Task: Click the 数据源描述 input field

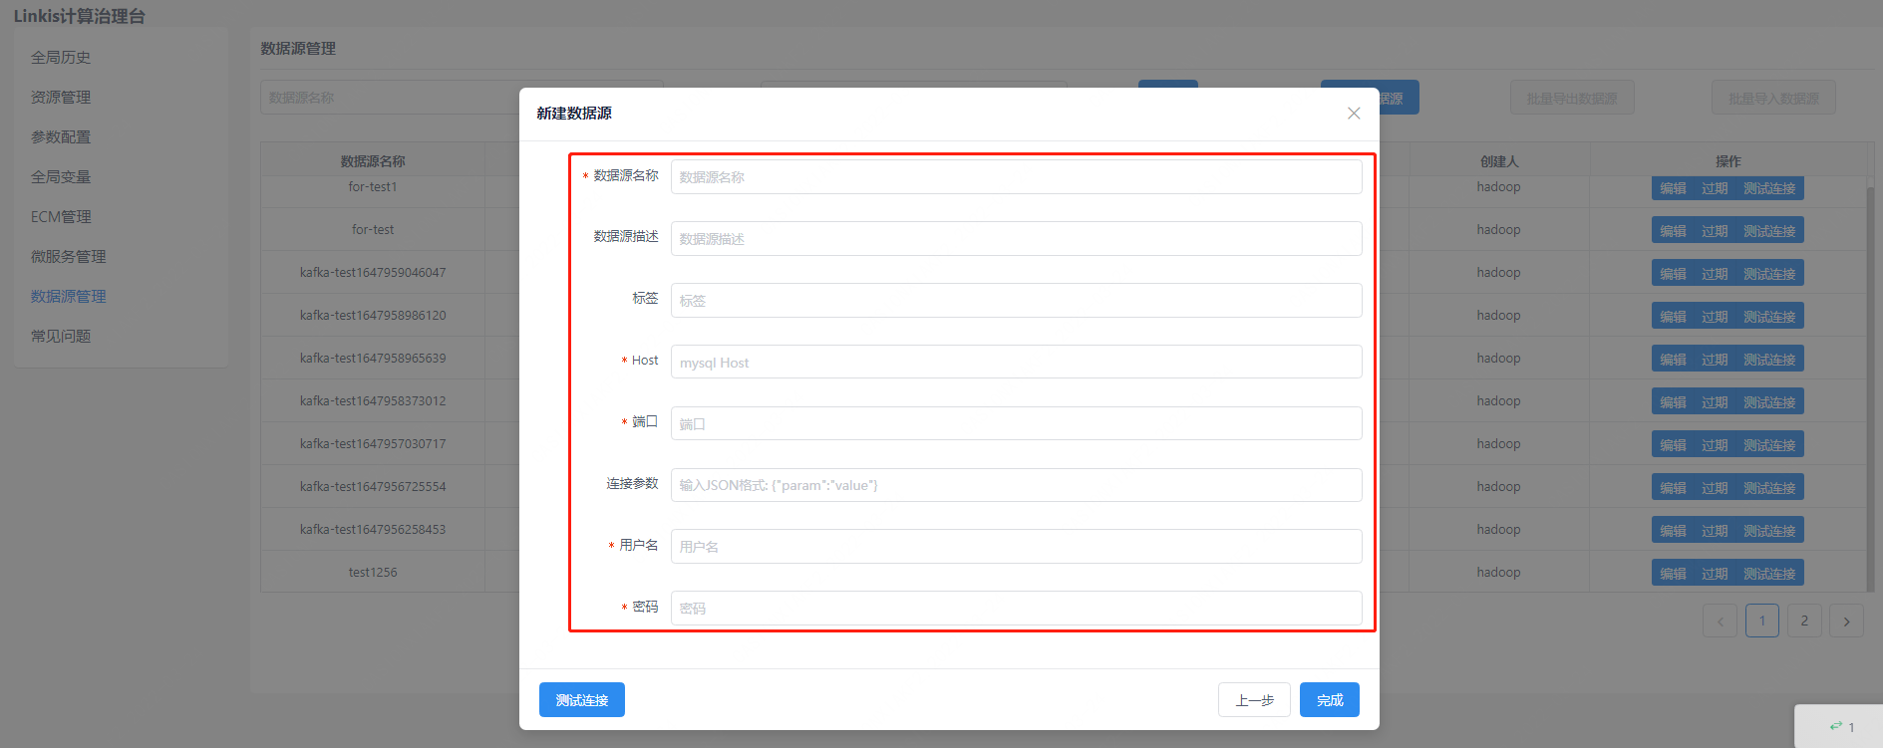Action: point(1015,239)
